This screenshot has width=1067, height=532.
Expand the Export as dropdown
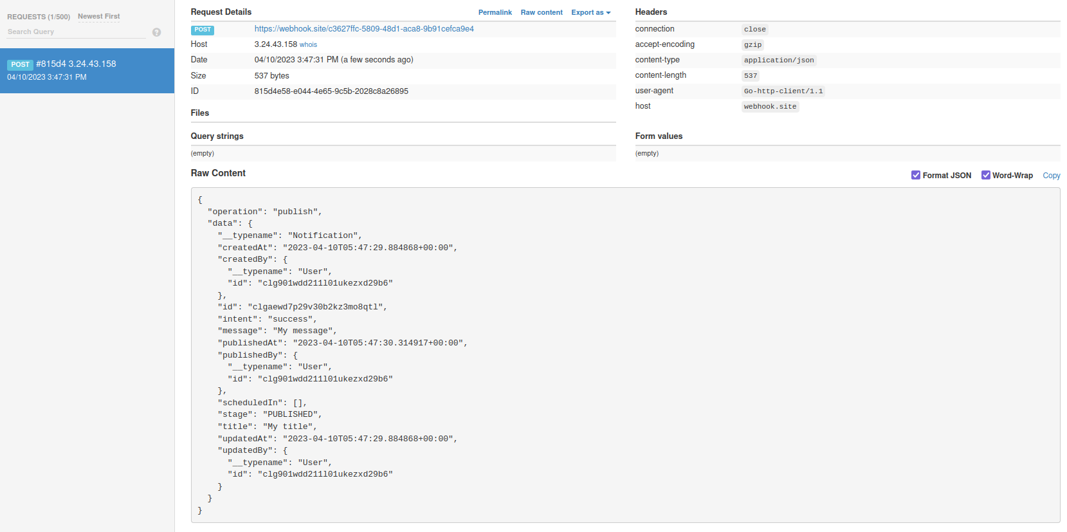pyautogui.click(x=590, y=13)
